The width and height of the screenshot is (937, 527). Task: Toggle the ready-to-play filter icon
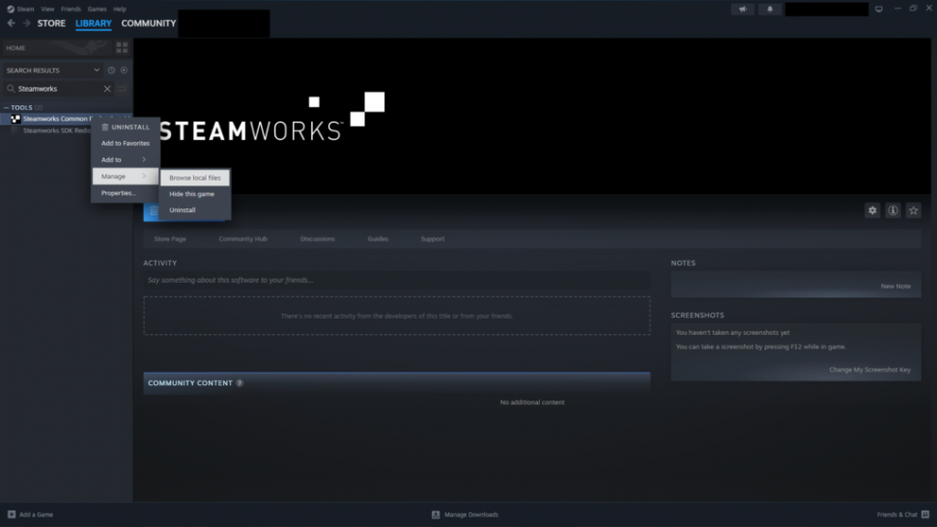click(x=124, y=70)
